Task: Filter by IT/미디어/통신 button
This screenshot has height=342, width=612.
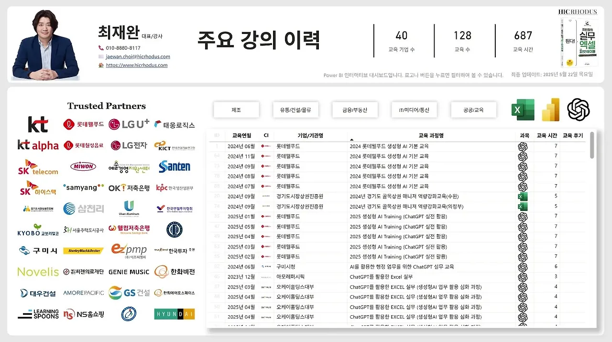Action: 414,110
